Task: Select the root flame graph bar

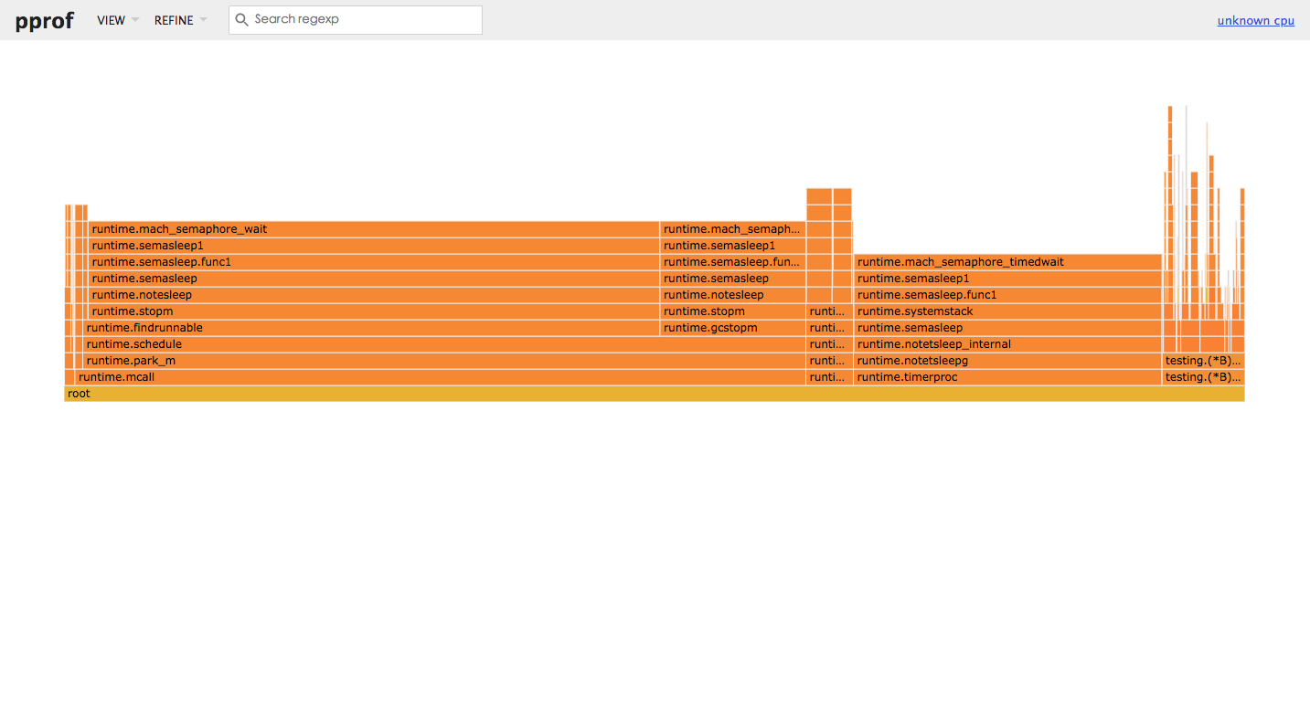Action: pos(655,394)
